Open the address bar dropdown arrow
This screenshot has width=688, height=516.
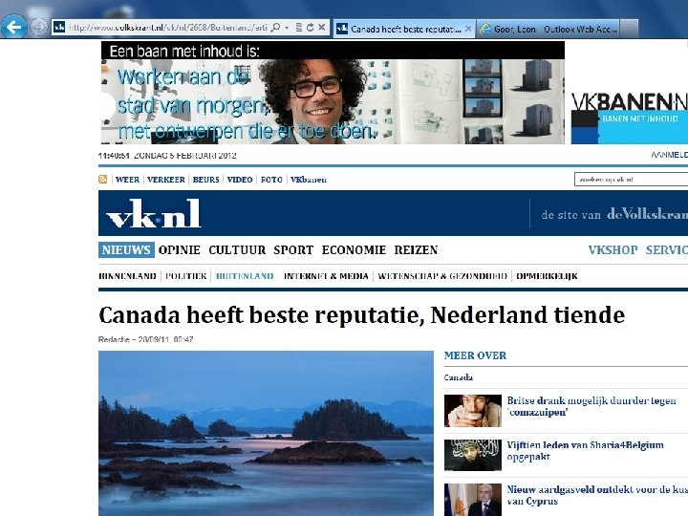[287, 28]
